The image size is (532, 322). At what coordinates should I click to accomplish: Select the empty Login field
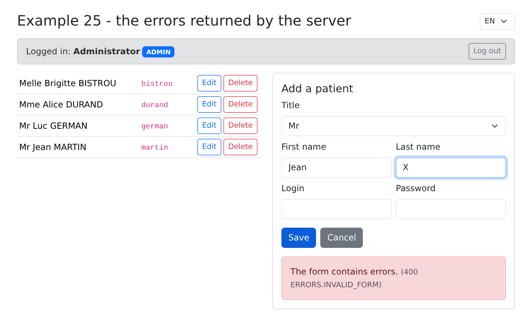click(x=336, y=209)
